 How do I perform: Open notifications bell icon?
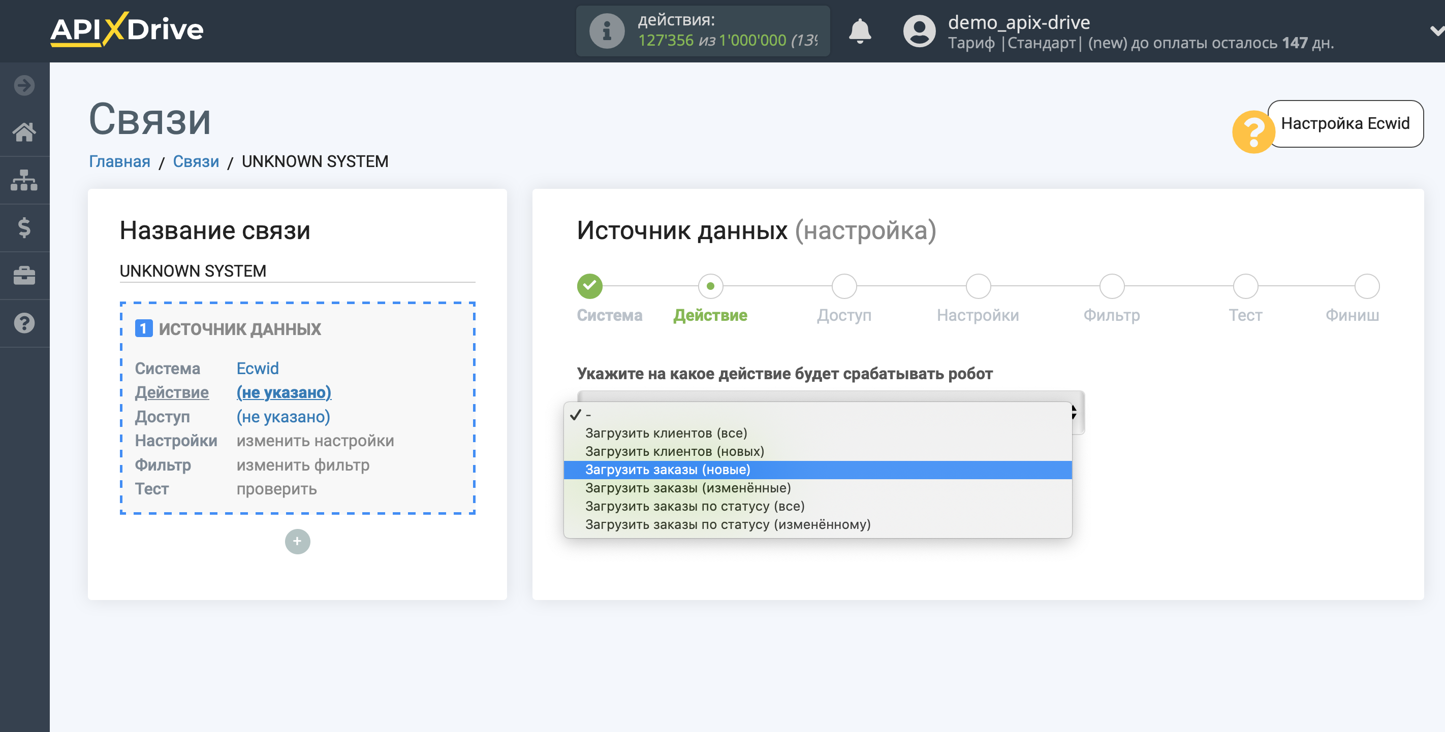859,31
